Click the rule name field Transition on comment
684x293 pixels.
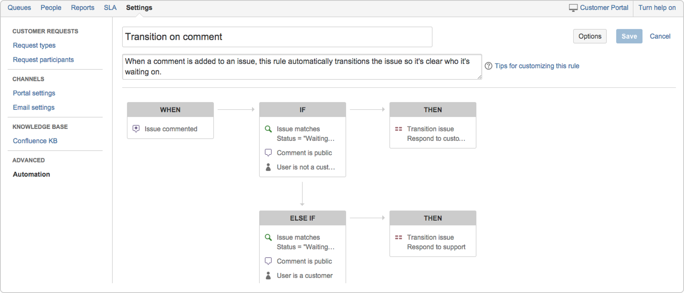(x=277, y=37)
